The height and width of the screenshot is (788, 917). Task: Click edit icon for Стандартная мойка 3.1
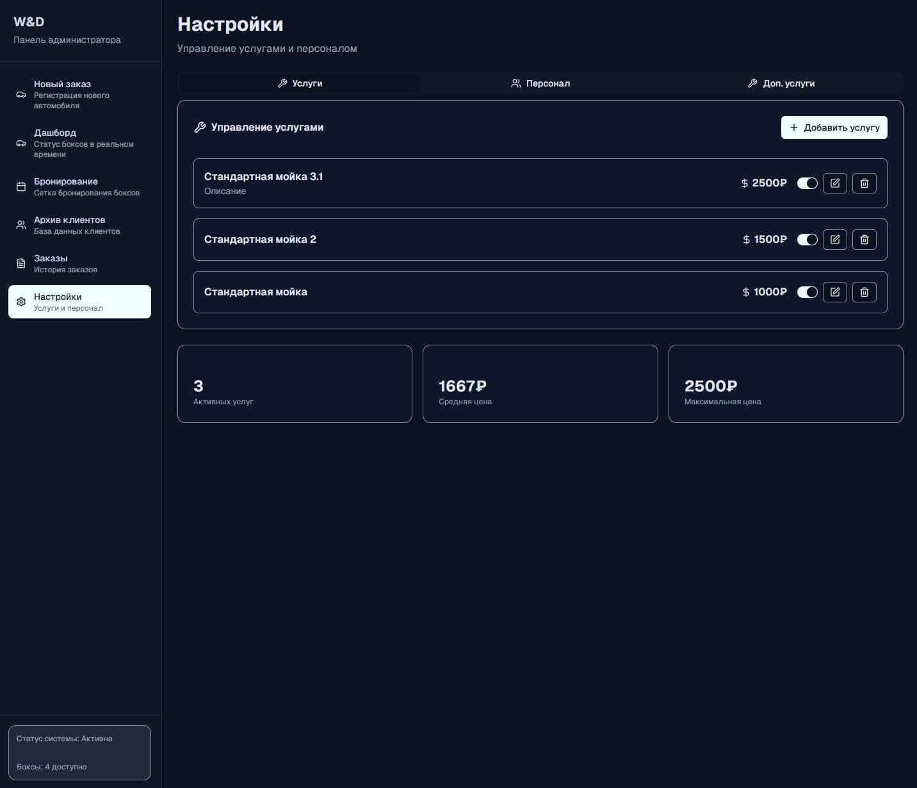[x=834, y=183]
